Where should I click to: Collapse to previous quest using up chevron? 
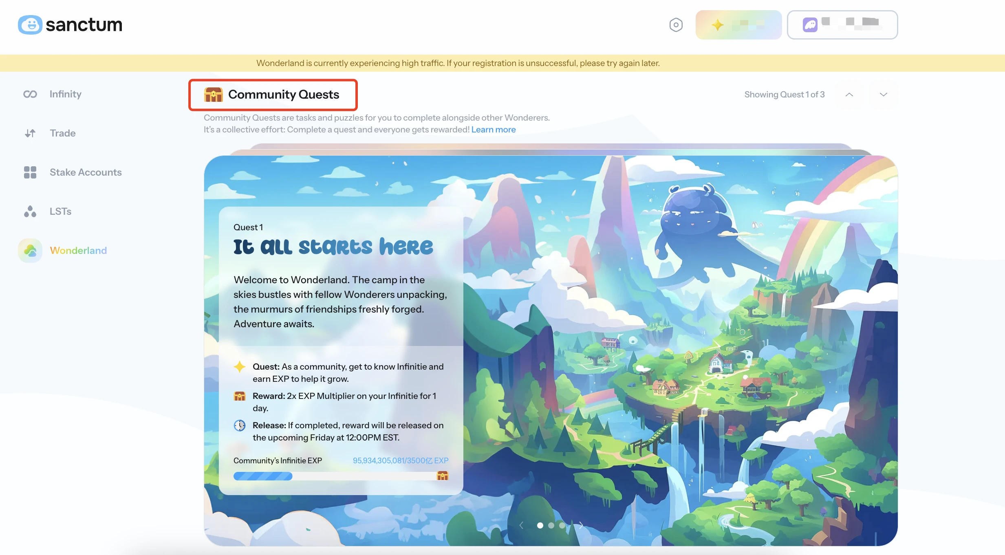[x=849, y=94]
